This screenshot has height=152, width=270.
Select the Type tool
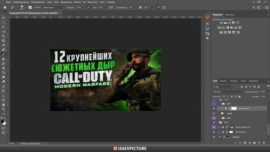[3, 91]
